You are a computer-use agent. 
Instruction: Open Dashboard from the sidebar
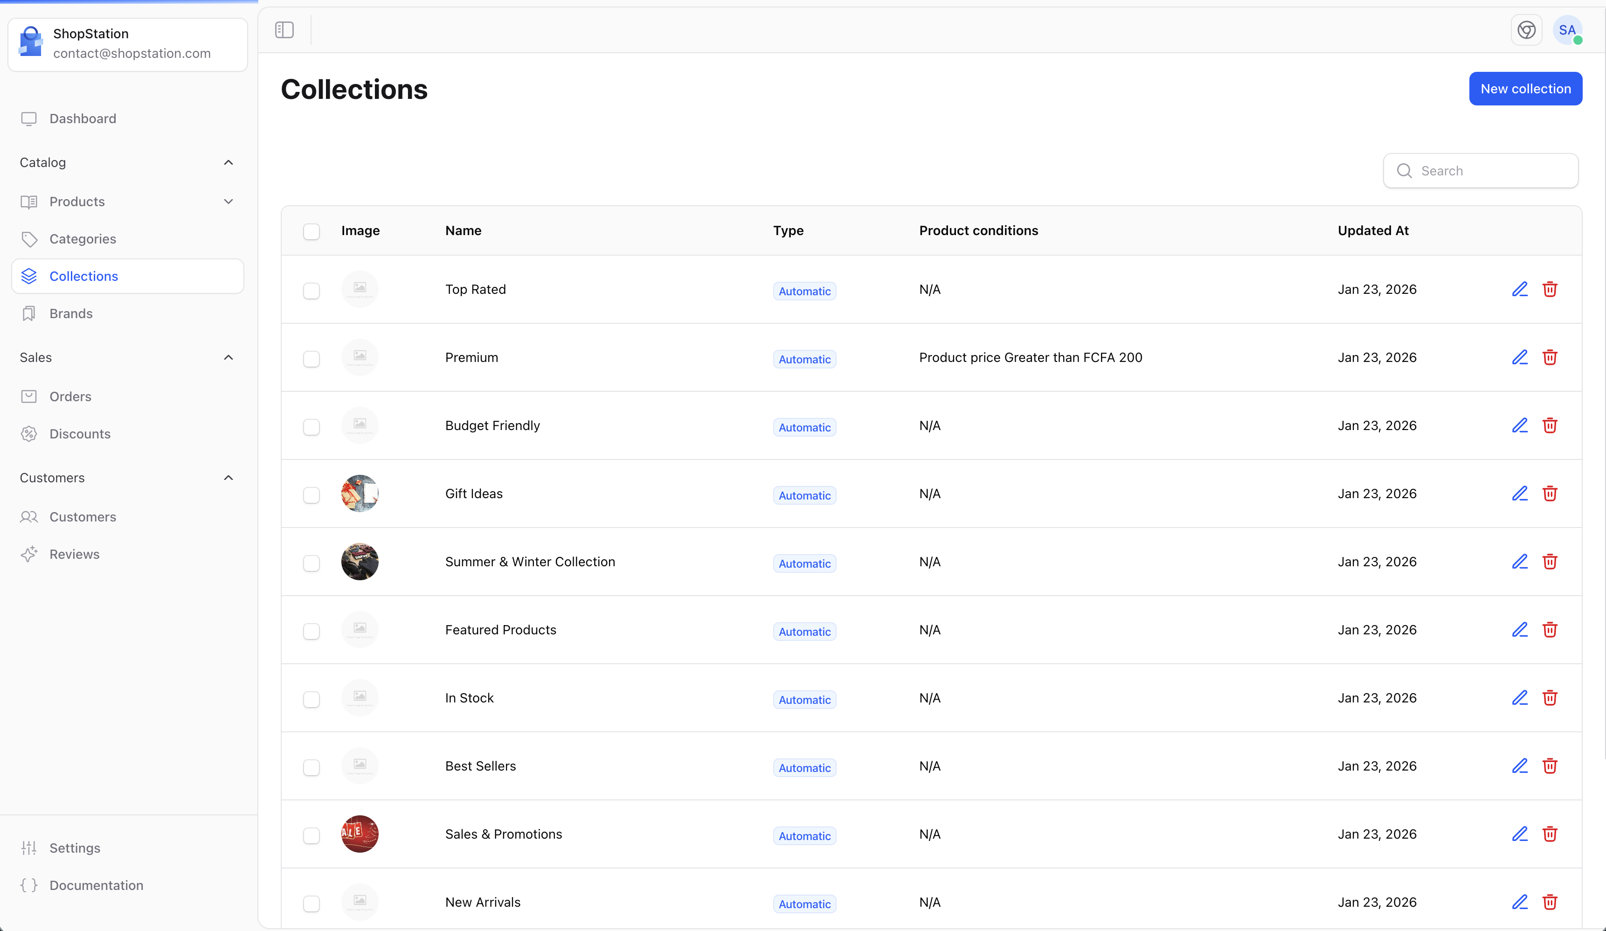tap(82, 118)
